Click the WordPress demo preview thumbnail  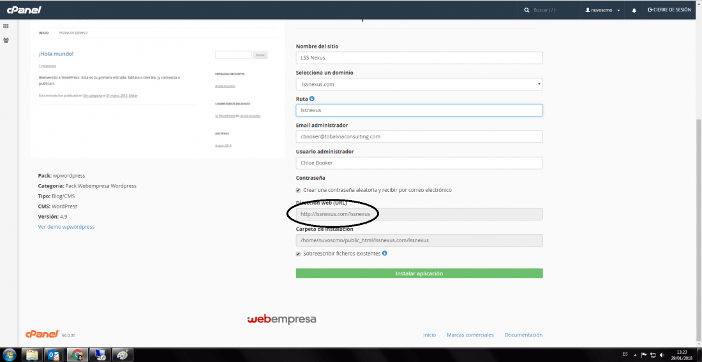click(x=158, y=89)
